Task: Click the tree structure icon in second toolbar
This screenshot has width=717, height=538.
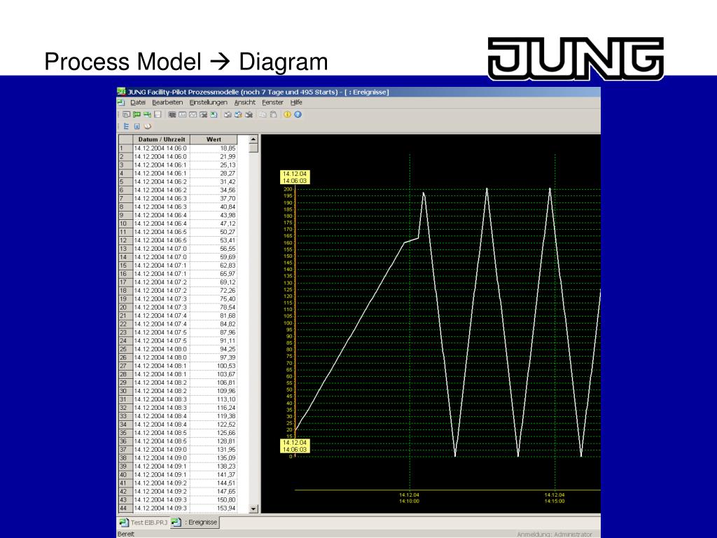Action: (x=126, y=126)
